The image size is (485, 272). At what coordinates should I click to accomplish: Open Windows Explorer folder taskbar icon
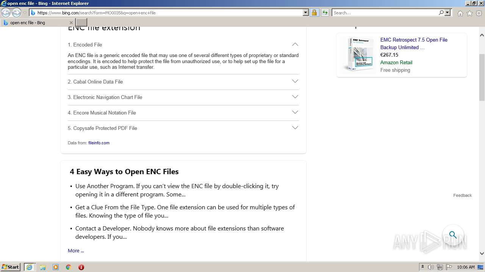tap(43, 267)
